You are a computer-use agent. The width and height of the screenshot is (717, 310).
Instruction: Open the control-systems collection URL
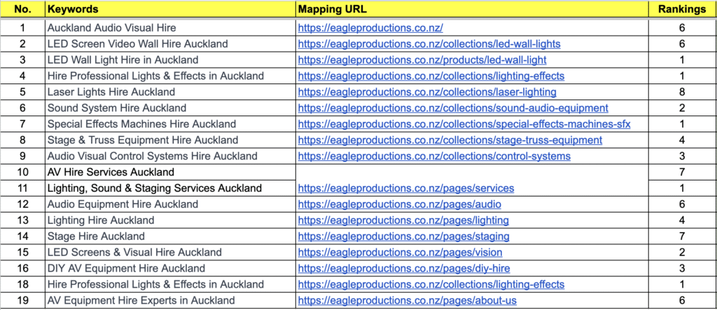(x=434, y=156)
